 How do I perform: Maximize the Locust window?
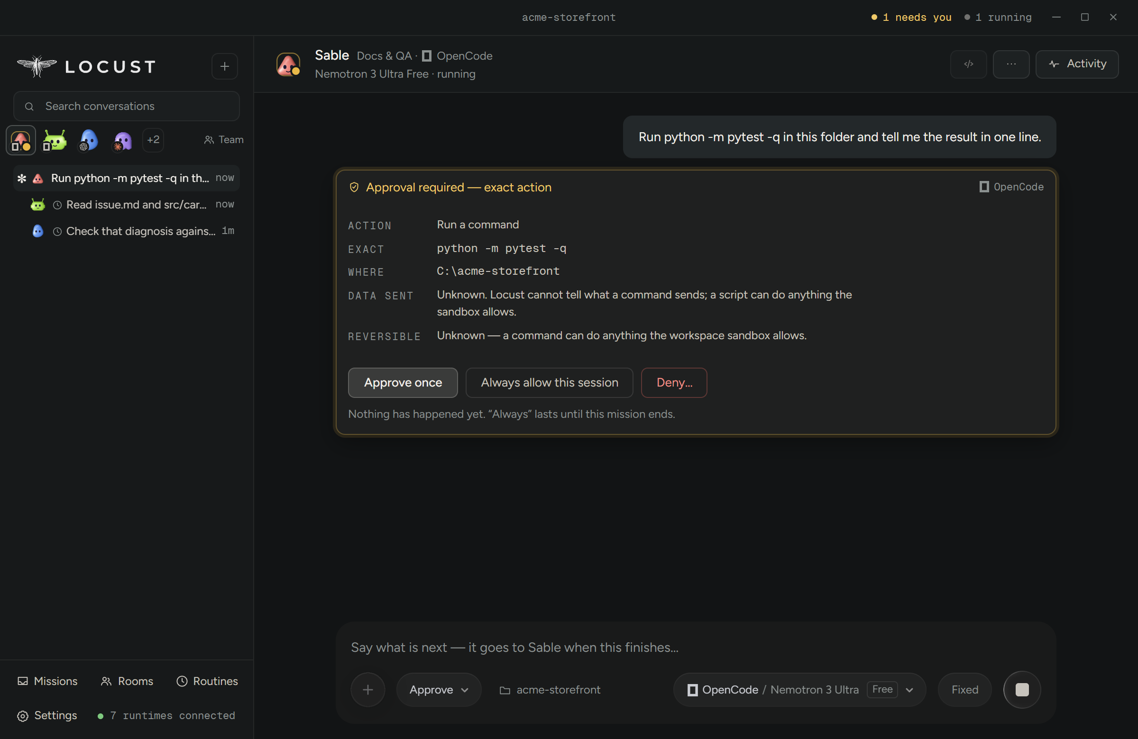(x=1084, y=17)
